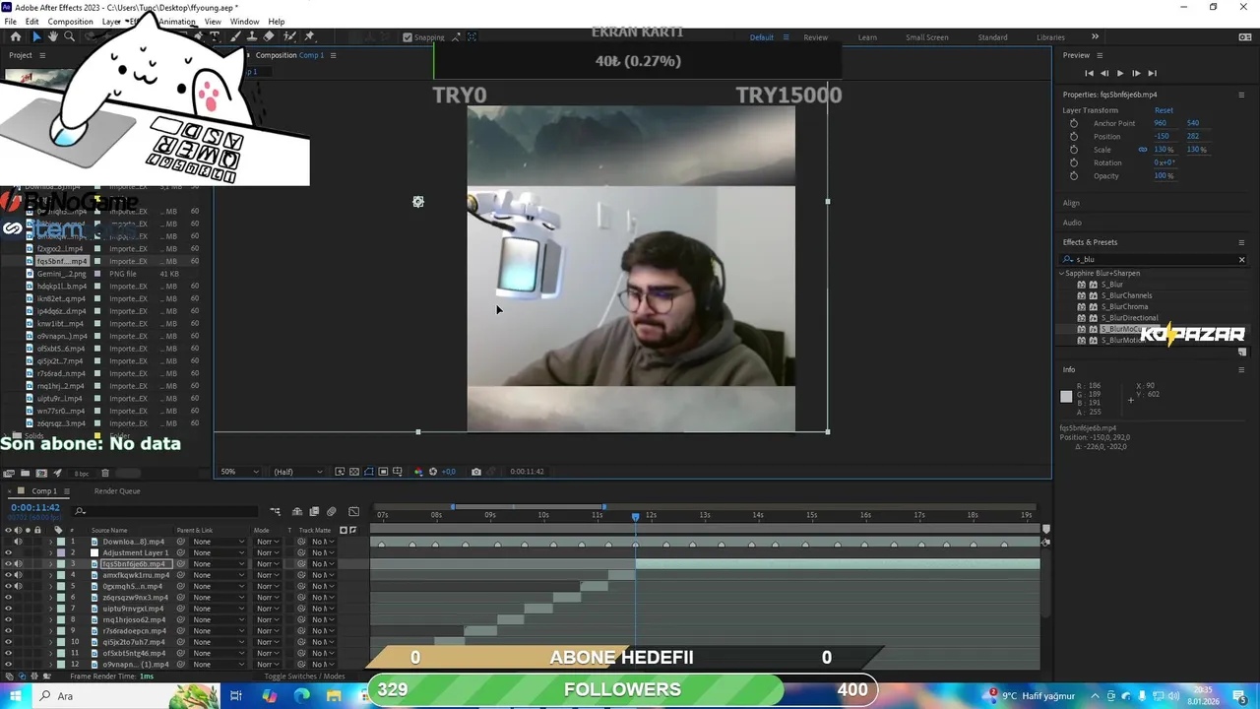1260x709 pixels.
Task: Hide the Adjustment Layer 1 layer
Action: [8, 552]
